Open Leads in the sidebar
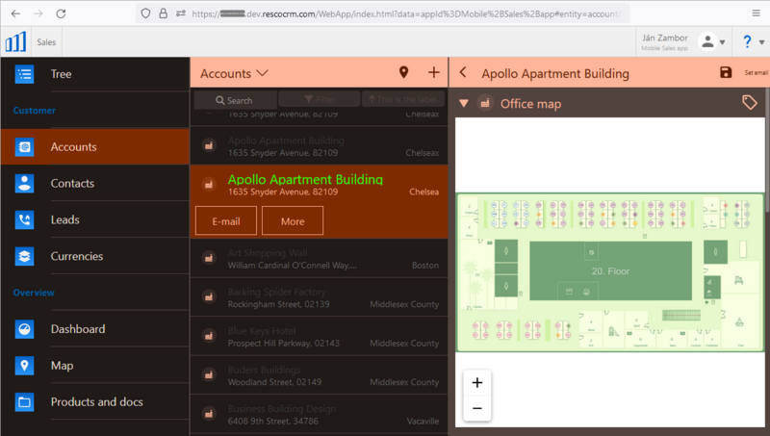This screenshot has width=770, height=436. (x=94, y=219)
